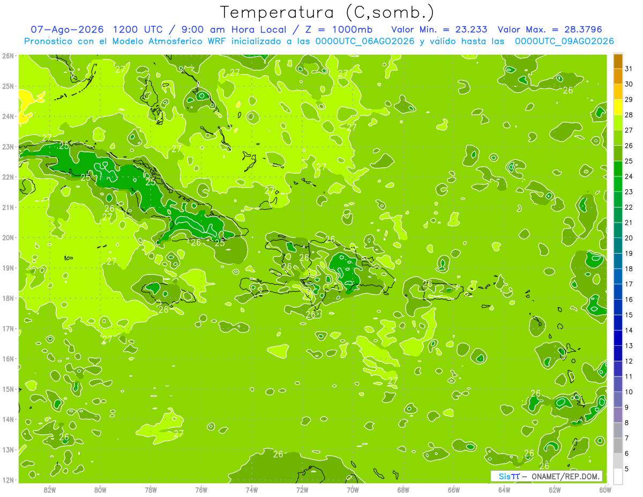
Task: Click the orange legend swatch between 30 and 31
Action: click(618, 76)
